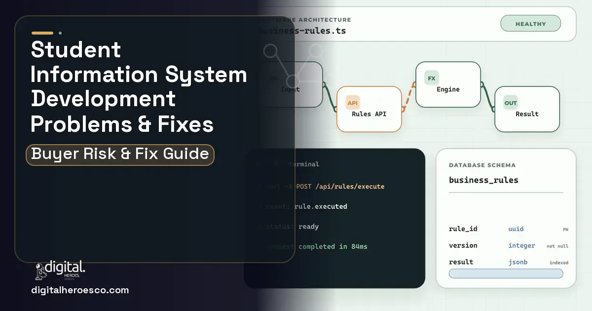Click the Digital Heroes logo
The height and width of the screenshot is (311, 592).
(60, 270)
